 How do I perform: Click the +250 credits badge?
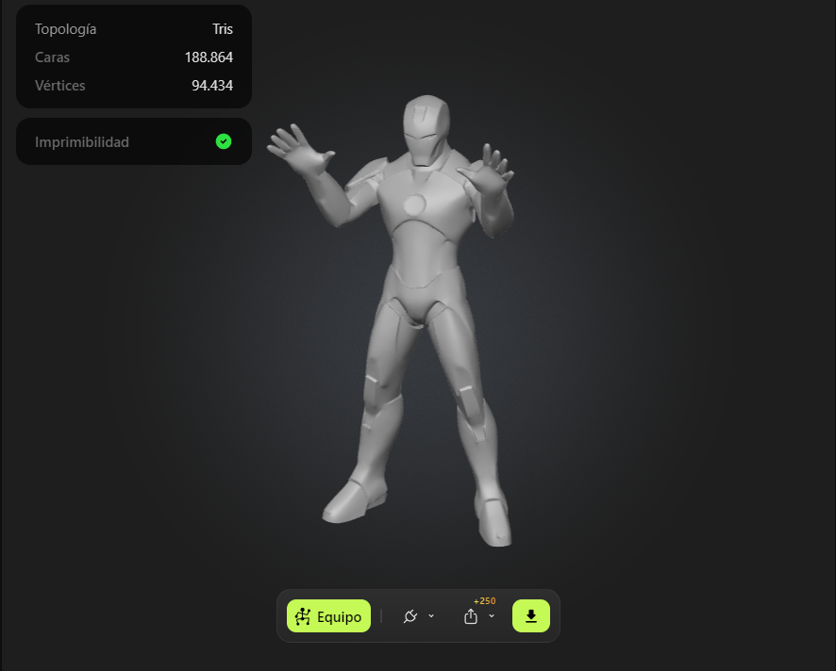[x=485, y=600]
